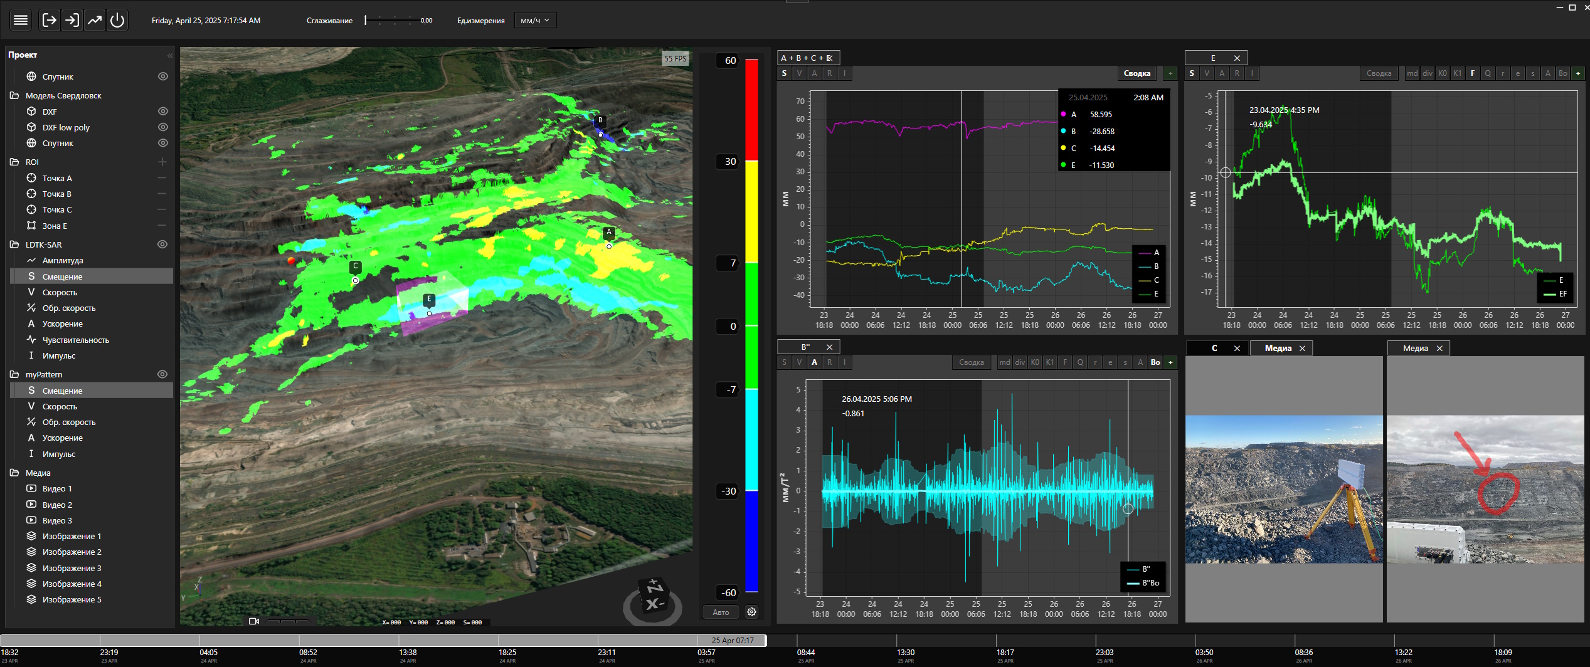Image resolution: width=1590 pixels, height=667 pixels.
Task: Adjust the Сглаживание smoothing slider
Action: click(x=366, y=20)
